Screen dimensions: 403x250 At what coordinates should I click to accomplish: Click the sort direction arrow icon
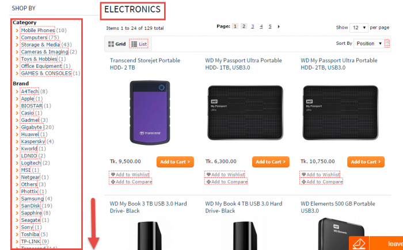[387, 43]
